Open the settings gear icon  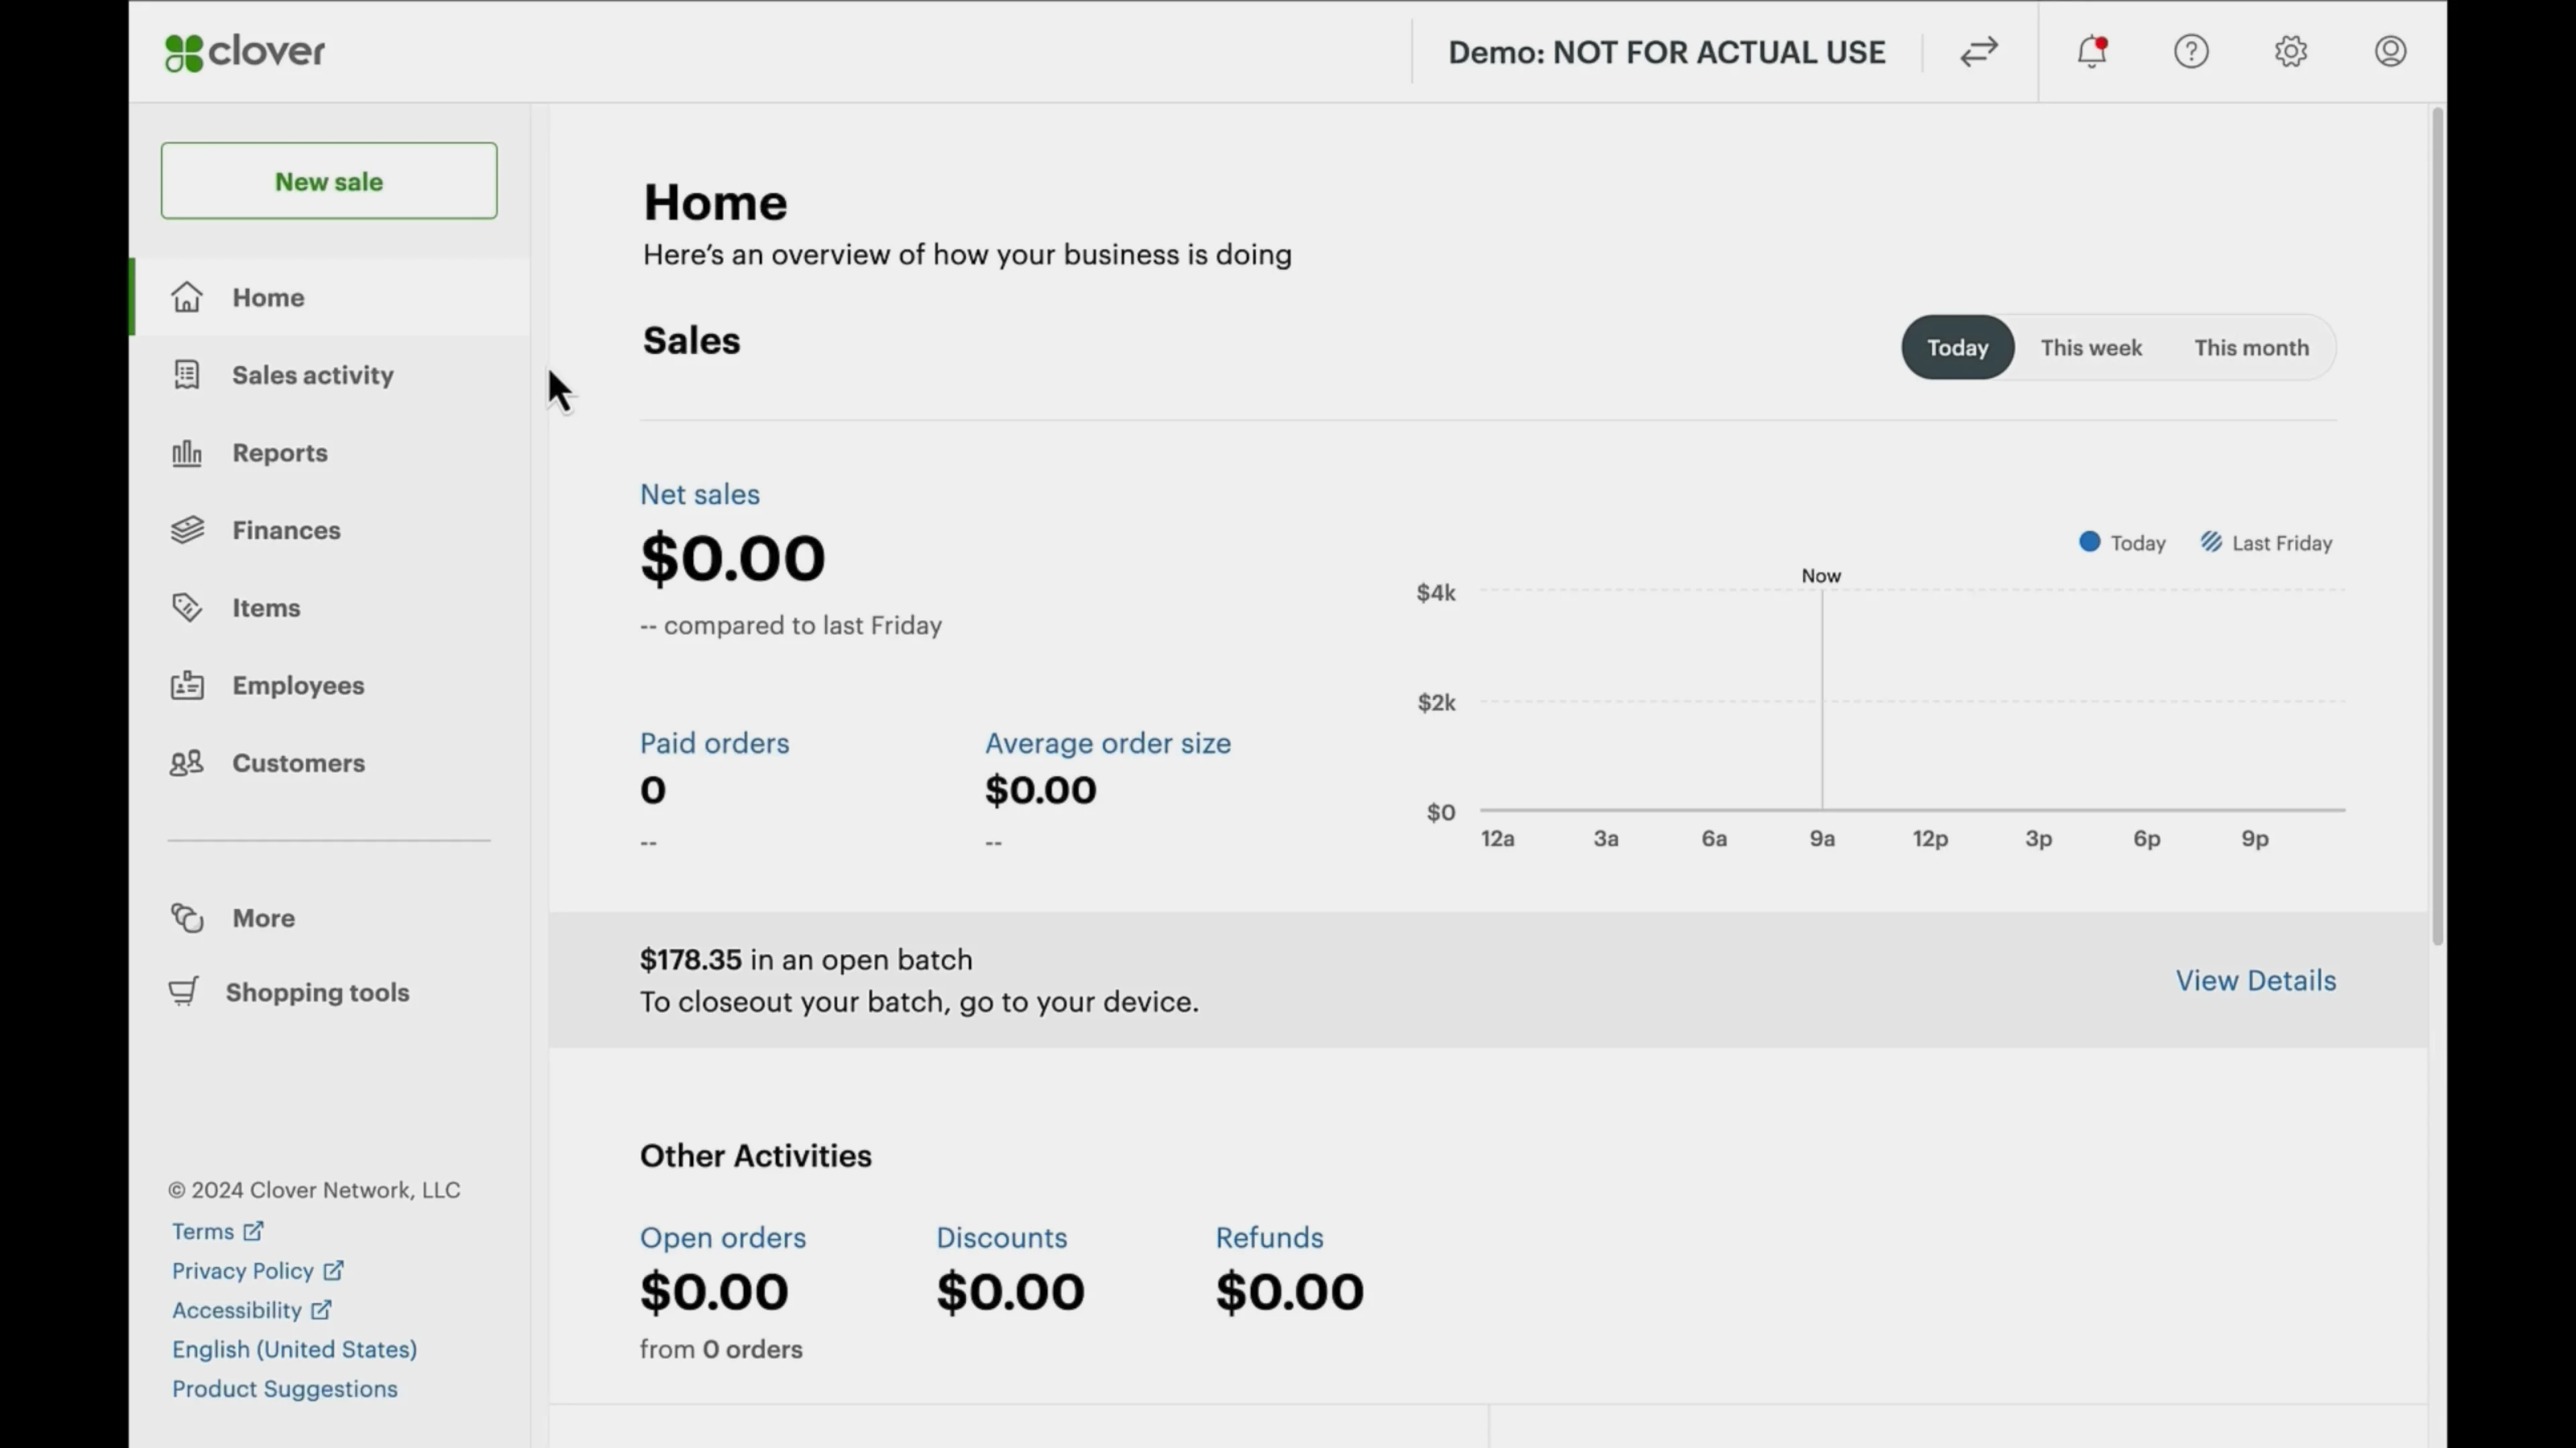[2291, 51]
